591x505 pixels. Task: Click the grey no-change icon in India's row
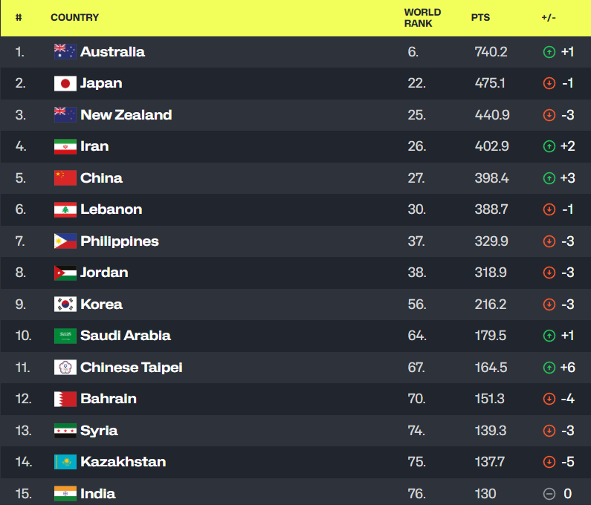pos(549,493)
